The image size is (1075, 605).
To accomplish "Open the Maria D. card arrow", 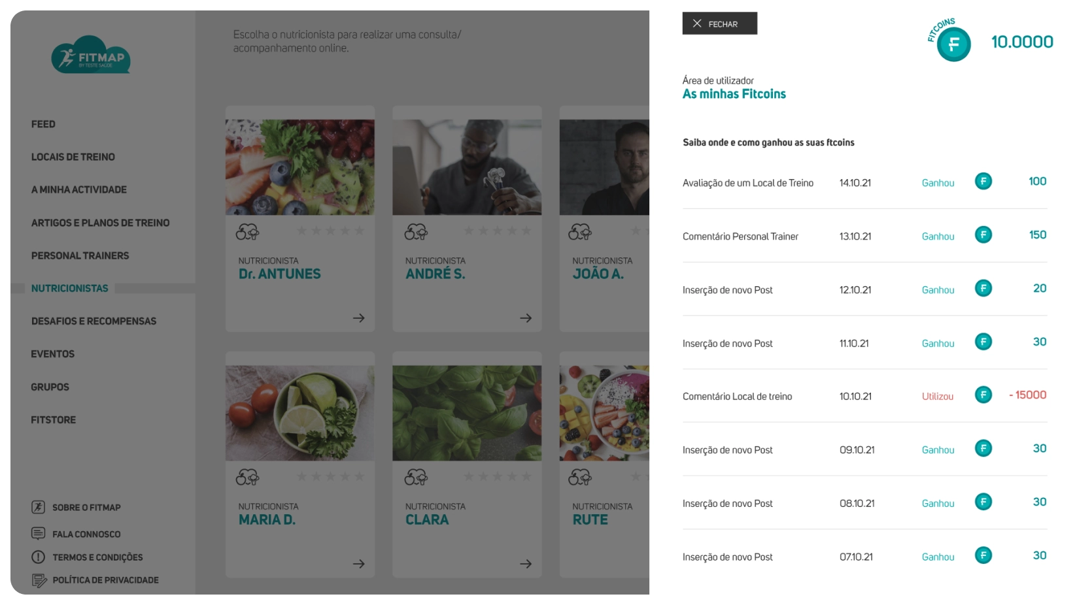I will [358, 564].
